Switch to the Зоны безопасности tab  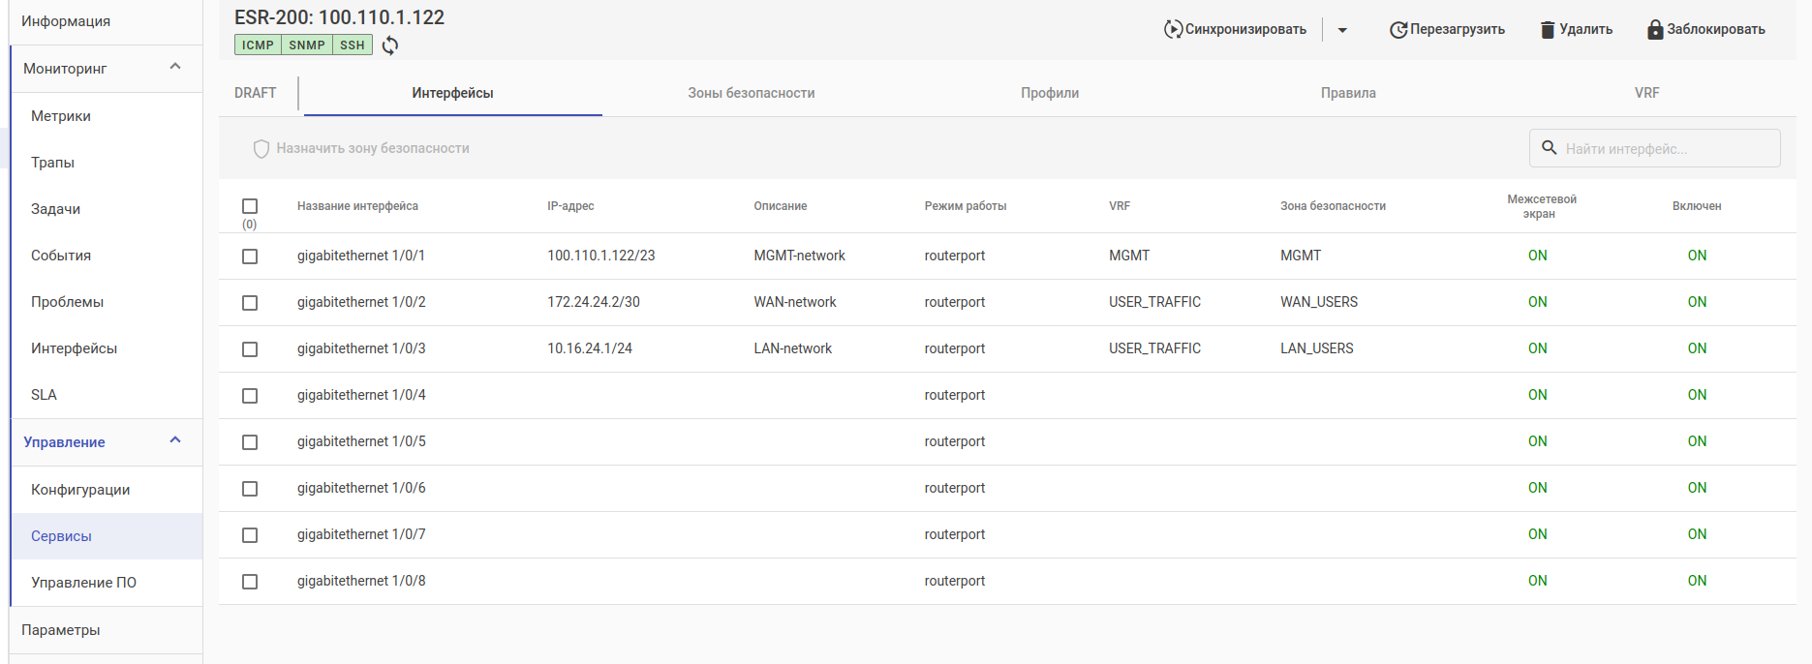point(751,93)
